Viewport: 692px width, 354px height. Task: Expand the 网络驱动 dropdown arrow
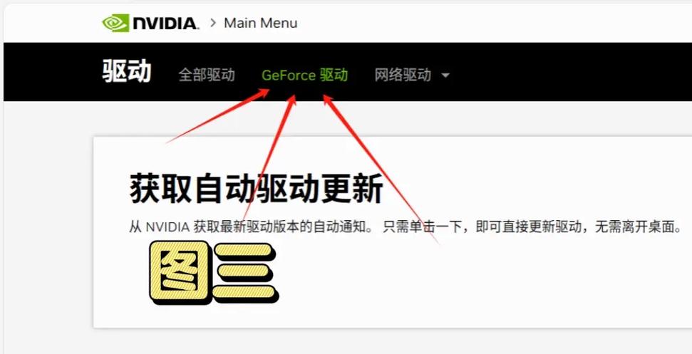[445, 76]
